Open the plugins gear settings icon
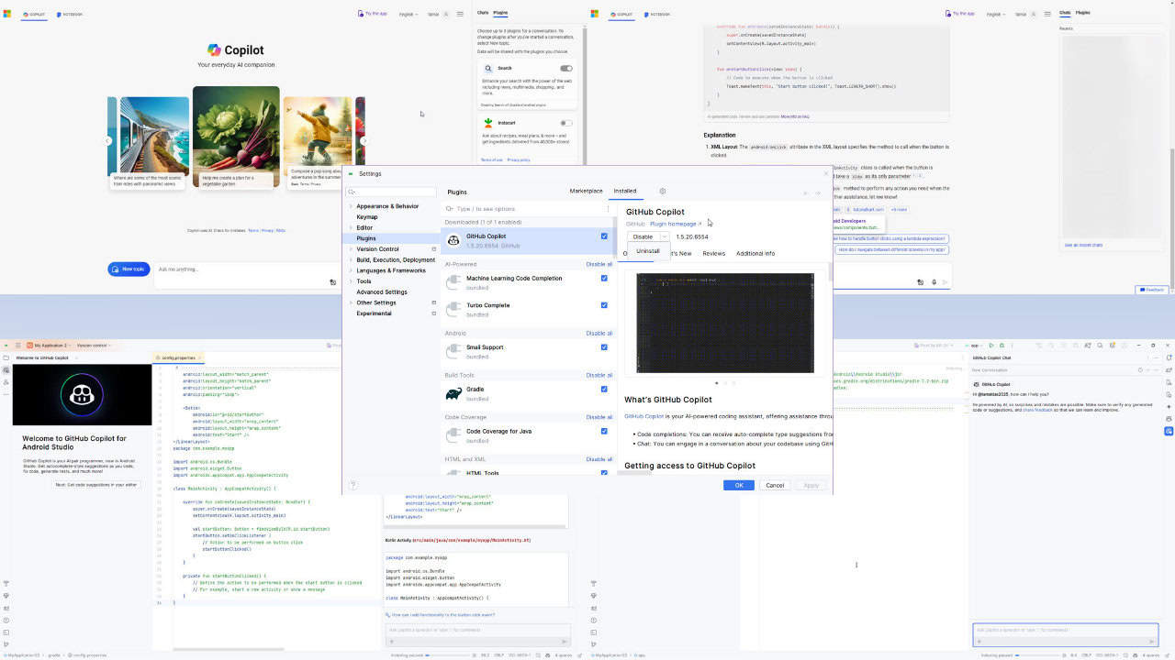Image resolution: width=1175 pixels, height=660 pixels. pos(663,192)
